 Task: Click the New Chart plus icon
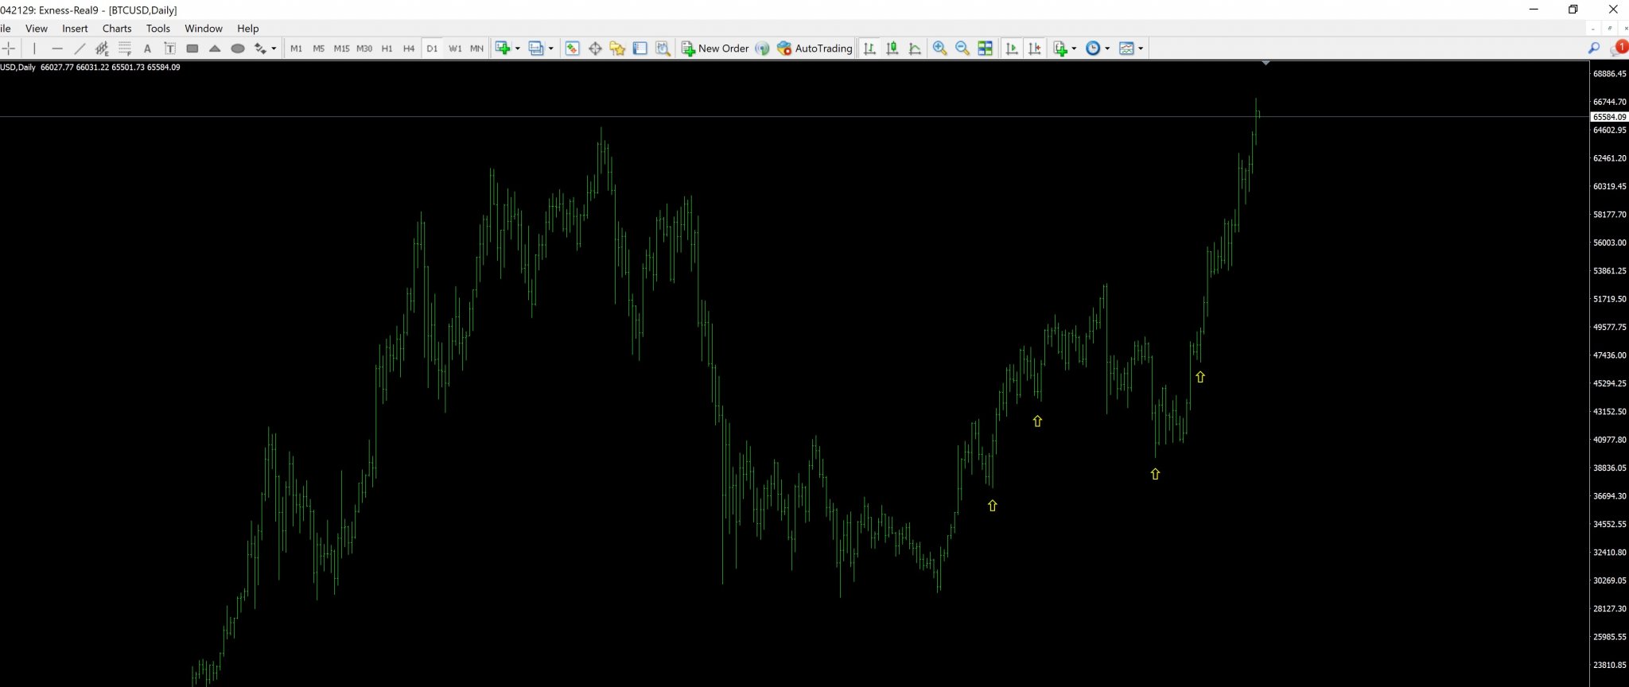coord(503,49)
